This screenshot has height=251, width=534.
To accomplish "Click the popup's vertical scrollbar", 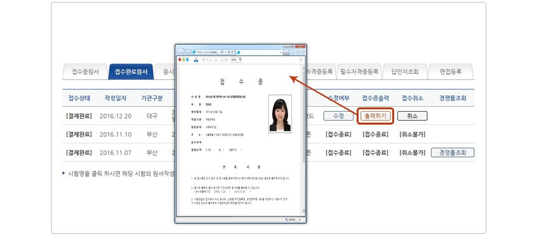I will (x=303, y=140).
